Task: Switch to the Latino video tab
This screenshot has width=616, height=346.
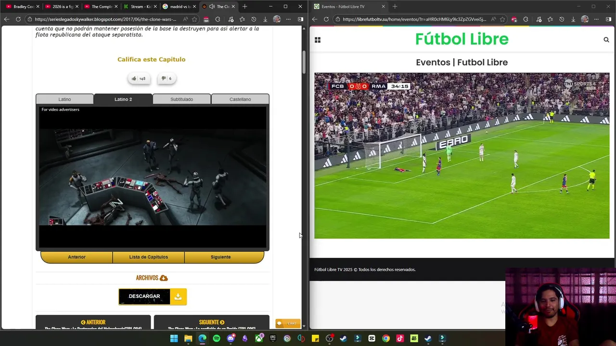Action: point(64,99)
